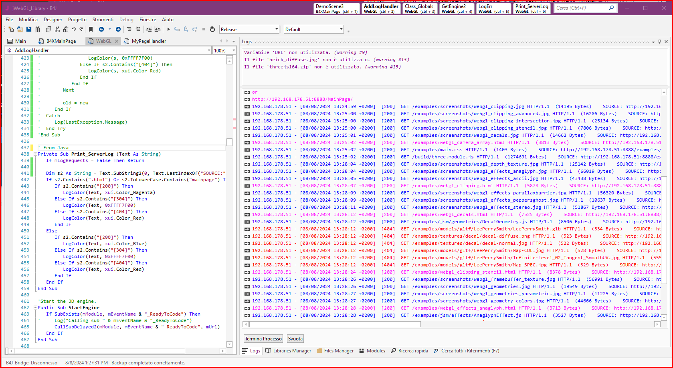Click the Undo arrow icon
The height and width of the screenshot is (368, 673).
tap(74, 29)
